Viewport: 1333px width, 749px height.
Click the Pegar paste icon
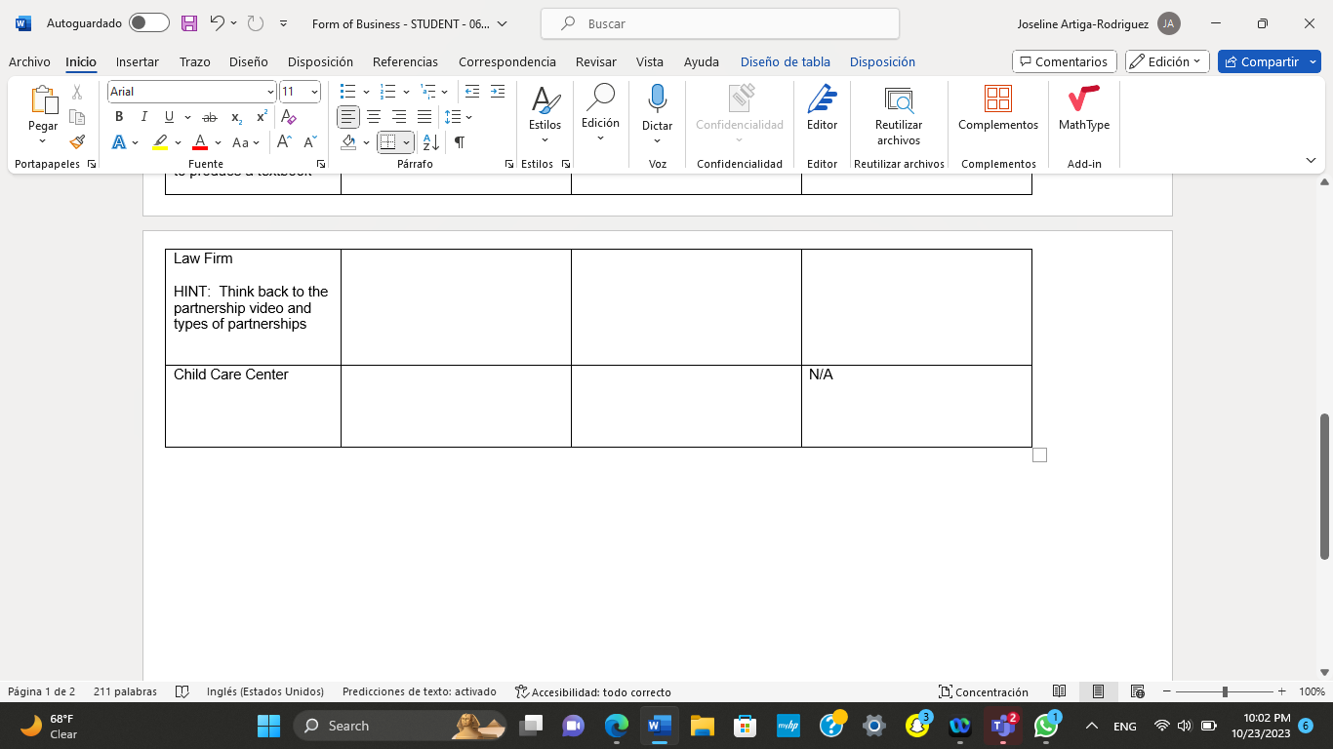43,100
